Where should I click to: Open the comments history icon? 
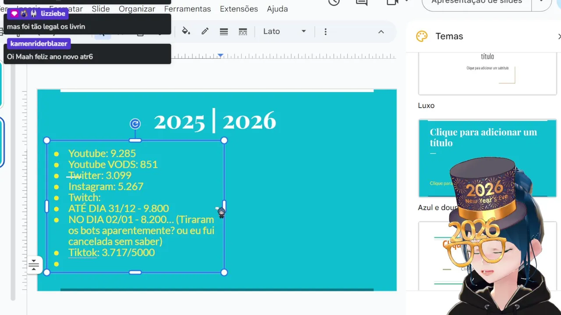(x=362, y=2)
